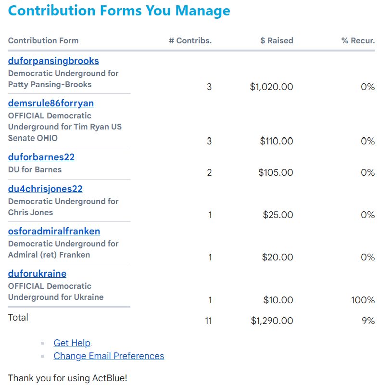
Task: Open the osforadmiralfranken form link
Action: click(x=54, y=231)
